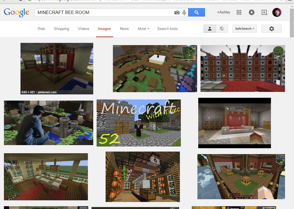Open the pinterest.com canopy bed image
Viewport: 294px width, 209px height.
point(57,68)
